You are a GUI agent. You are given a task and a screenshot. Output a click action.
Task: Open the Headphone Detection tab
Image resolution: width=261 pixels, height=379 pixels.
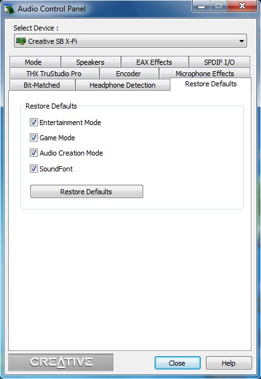click(x=123, y=85)
